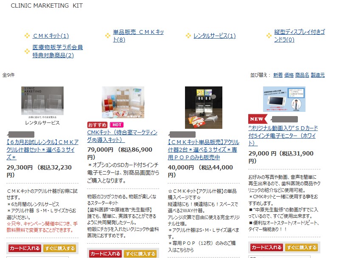This screenshot has width=342, height=258.
Task: Open acrylic display 2-unit product image
Action: [204, 108]
